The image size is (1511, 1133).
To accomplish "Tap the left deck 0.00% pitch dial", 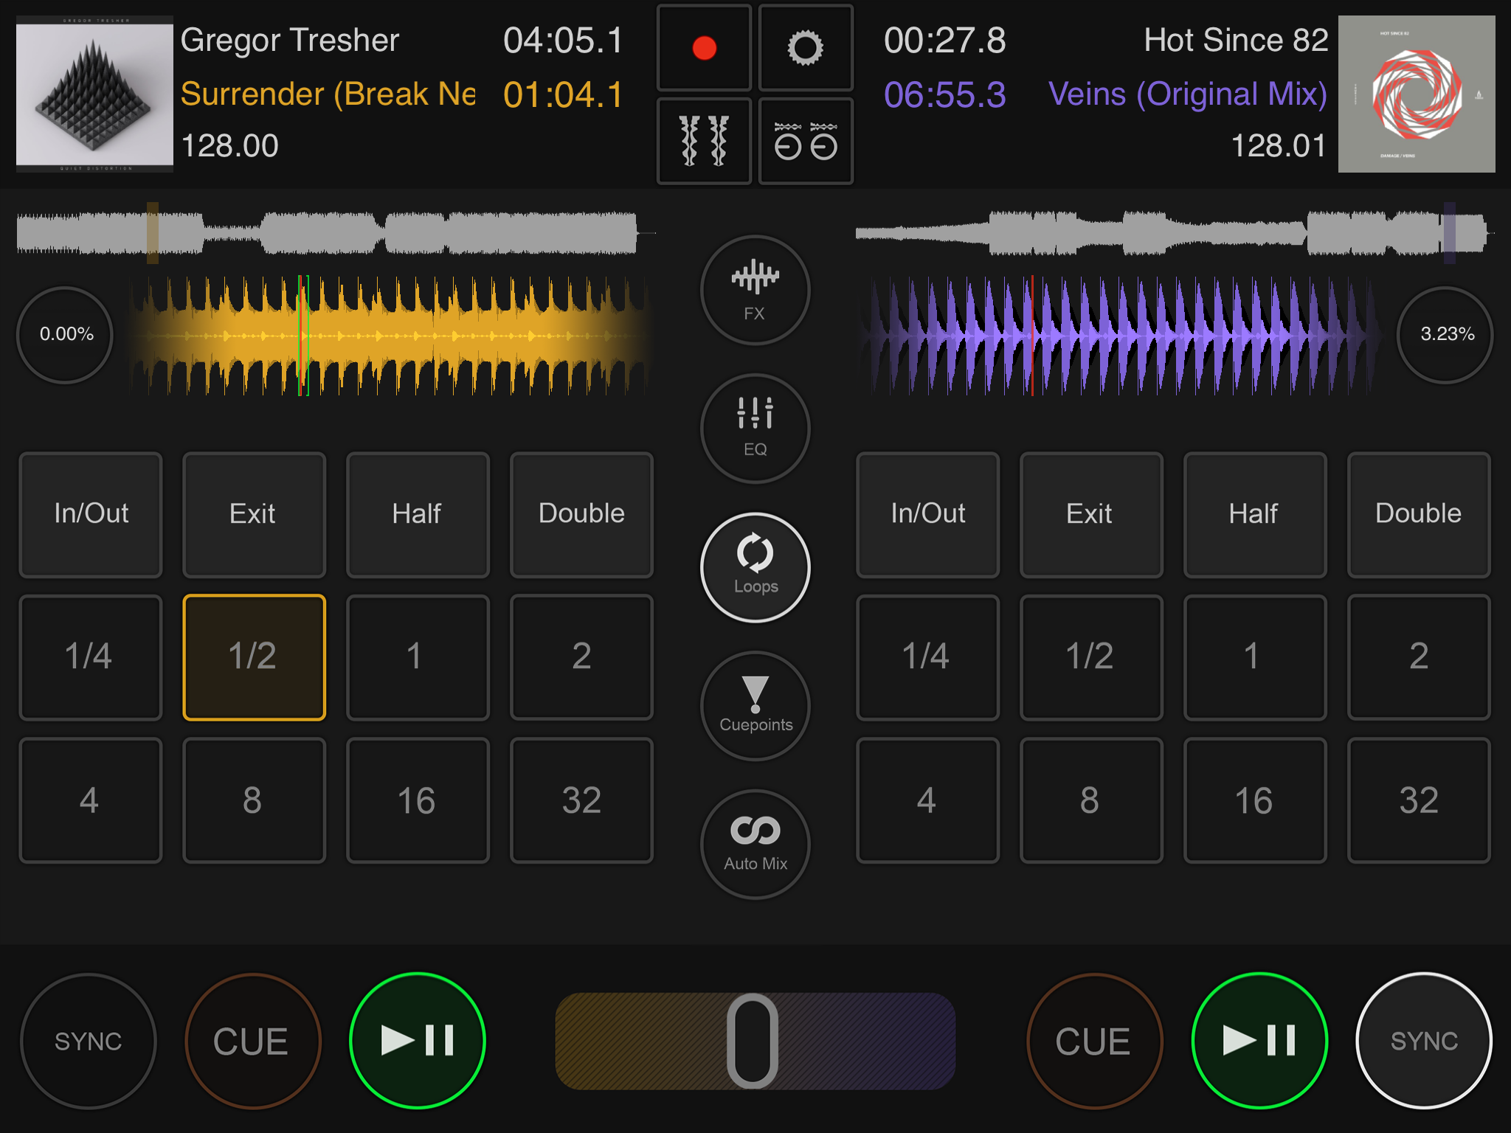I will click(66, 334).
